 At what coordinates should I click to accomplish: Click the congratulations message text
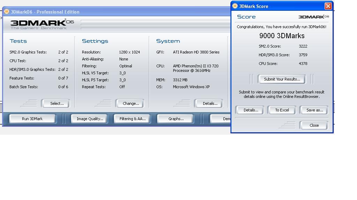point(281,27)
